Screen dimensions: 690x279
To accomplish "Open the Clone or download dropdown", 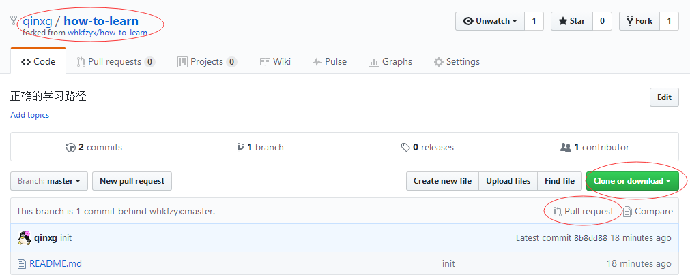I will pos(633,181).
